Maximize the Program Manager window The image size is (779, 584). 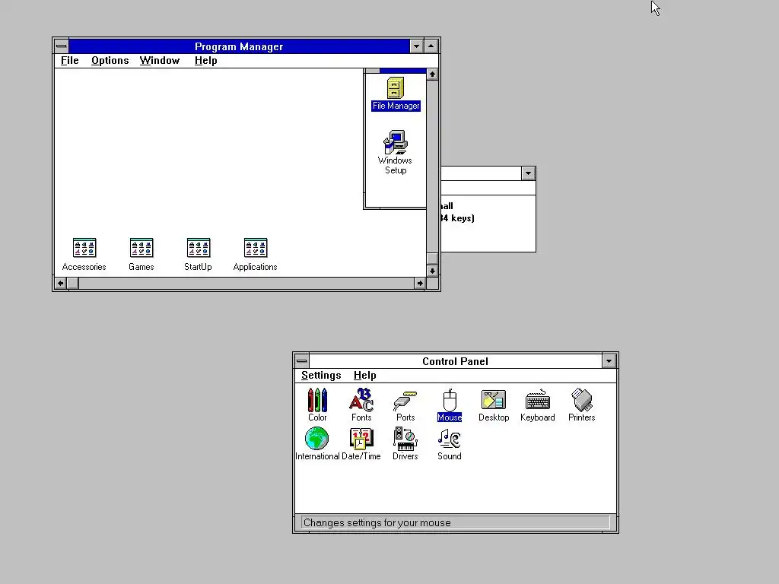[x=431, y=46]
